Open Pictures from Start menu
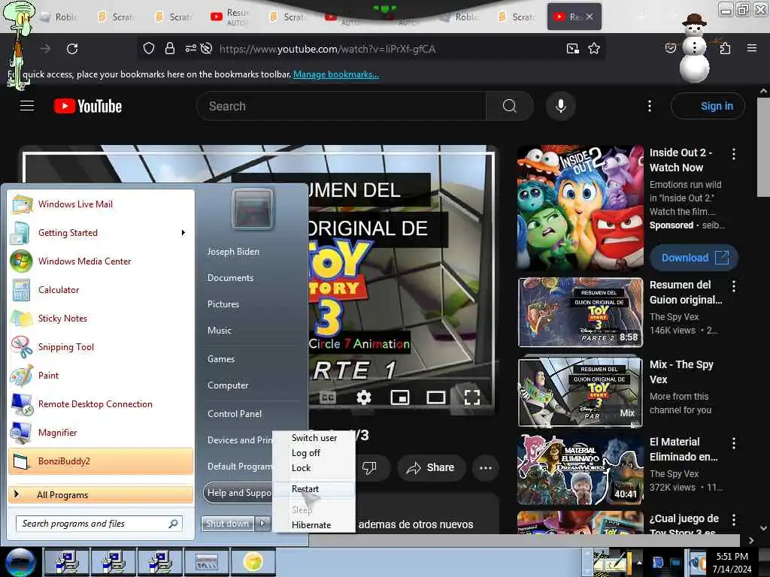770x577 pixels. (223, 304)
